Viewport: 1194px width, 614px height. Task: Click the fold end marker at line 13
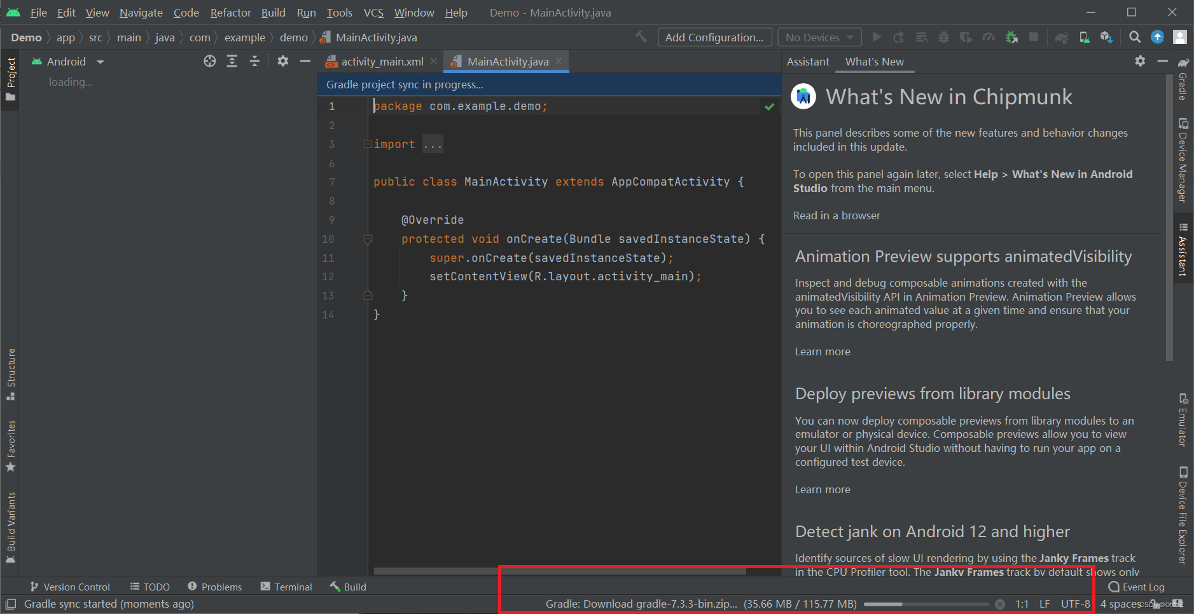click(x=368, y=296)
